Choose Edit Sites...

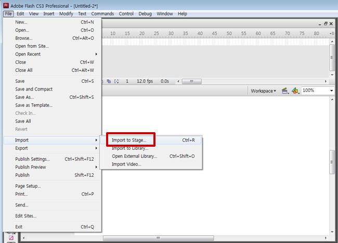pyautogui.click(x=53, y=216)
